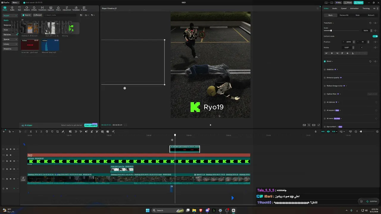This screenshot has height=214, width=381.
Task: Select the Remove BG sub-tab
Action: tap(344, 15)
